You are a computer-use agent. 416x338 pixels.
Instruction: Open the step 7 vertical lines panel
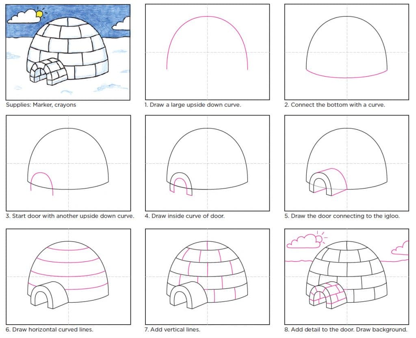[208, 277]
